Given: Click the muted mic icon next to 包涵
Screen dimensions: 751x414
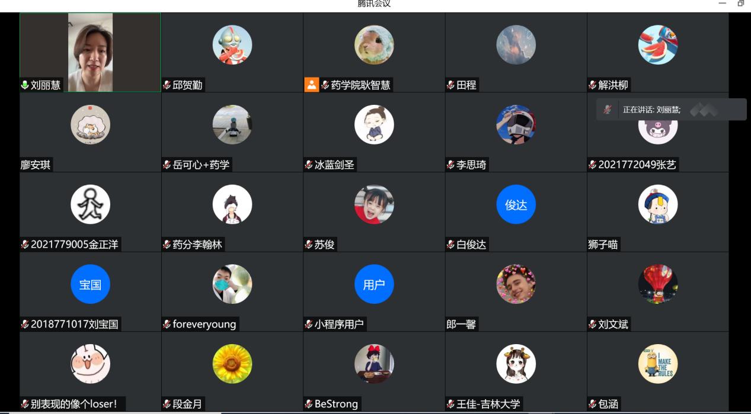Looking at the screenshot, I should click(x=592, y=404).
